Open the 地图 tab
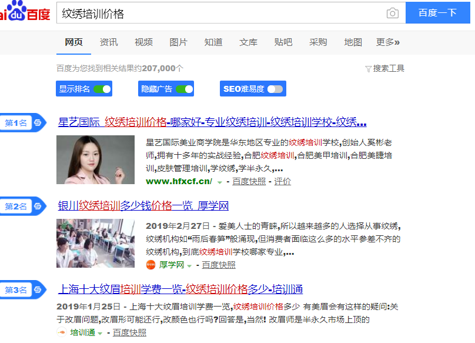 coord(353,42)
